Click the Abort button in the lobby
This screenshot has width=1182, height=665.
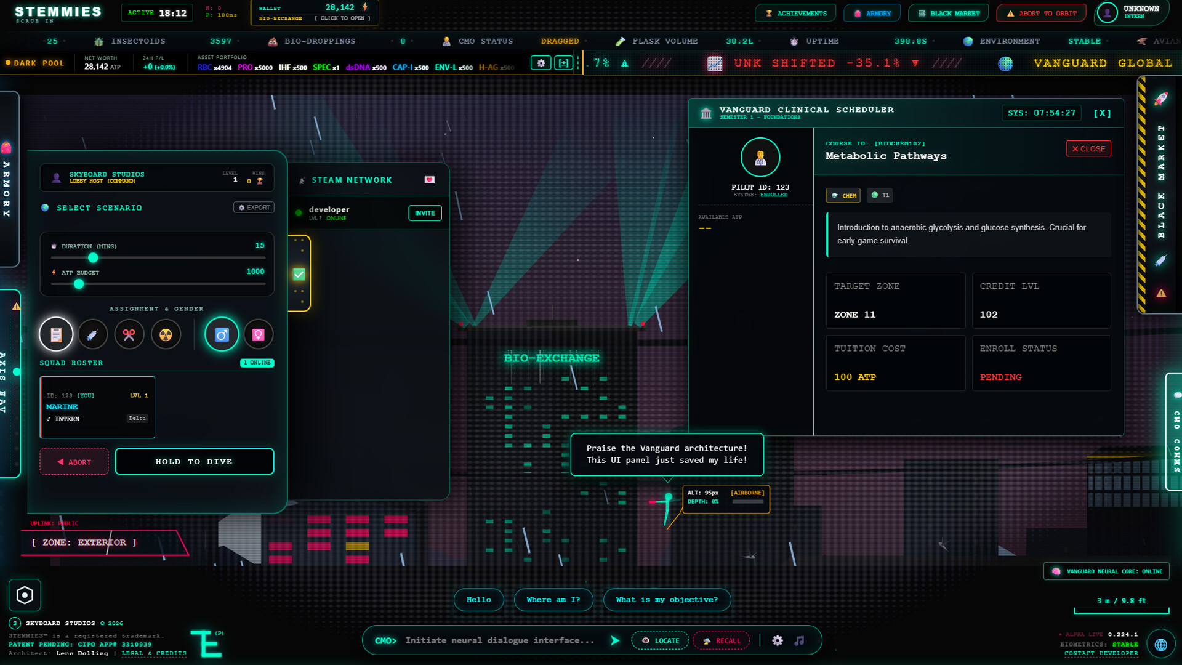pos(74,462)
